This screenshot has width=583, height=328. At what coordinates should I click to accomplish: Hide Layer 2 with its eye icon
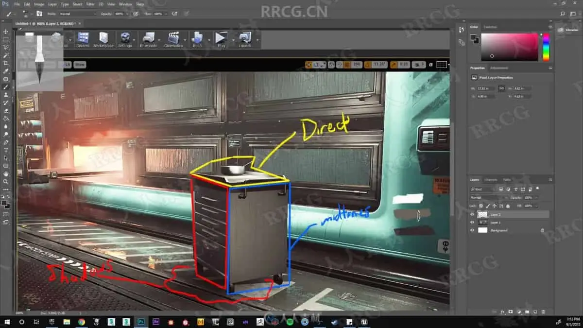tap(472, 214)
